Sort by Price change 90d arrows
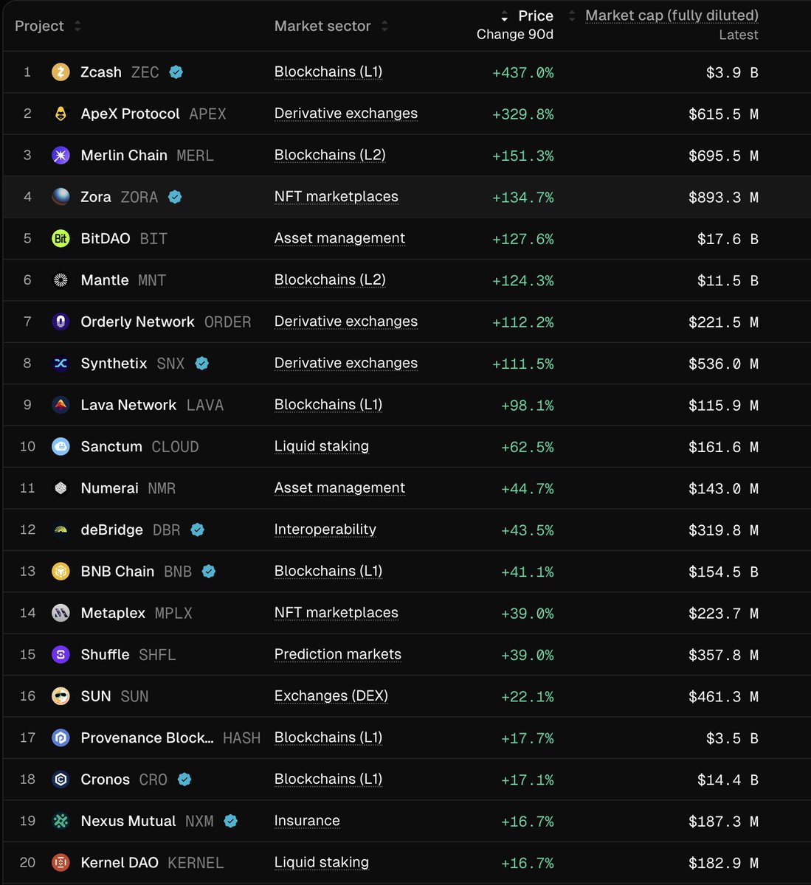The height and width of the screenshot is (885, 811). [505, 16]
